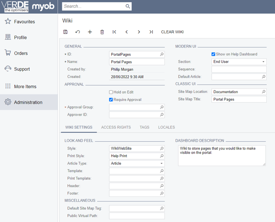Go to last record icon
Image resolution: width=275 pixels, height=222 pixels.
click(151, 32)
